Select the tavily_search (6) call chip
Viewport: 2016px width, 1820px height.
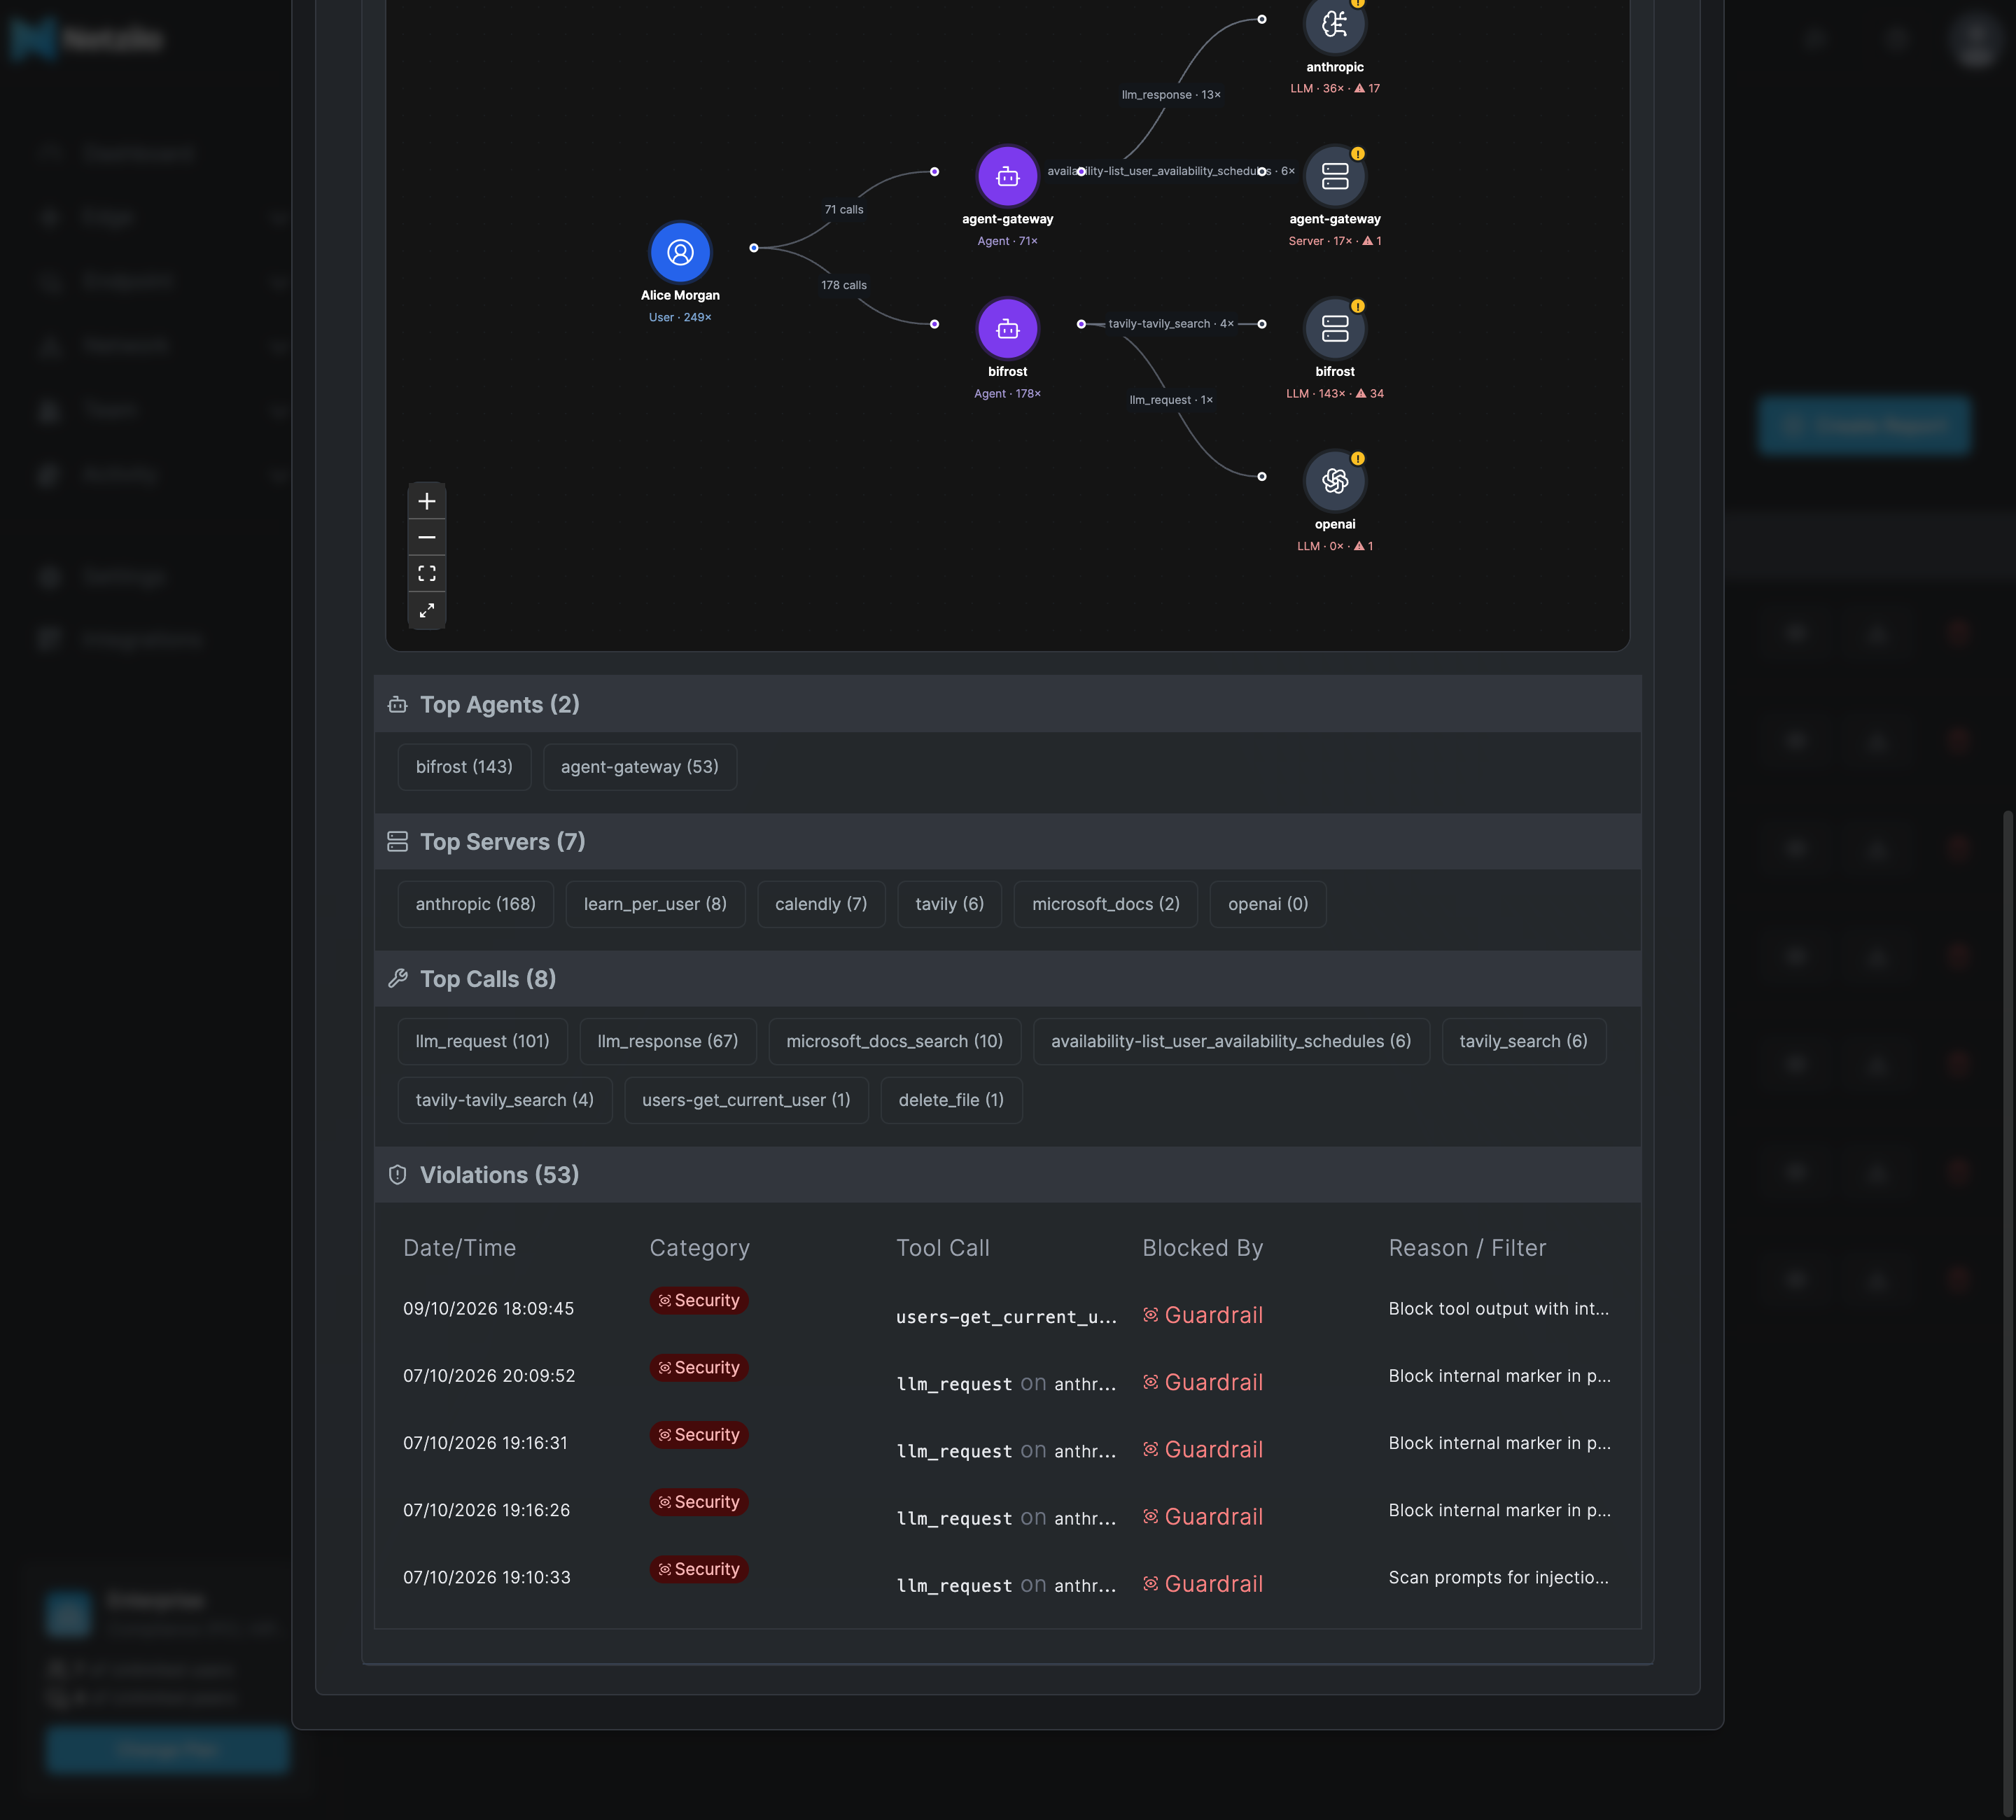point(1524,1041)
